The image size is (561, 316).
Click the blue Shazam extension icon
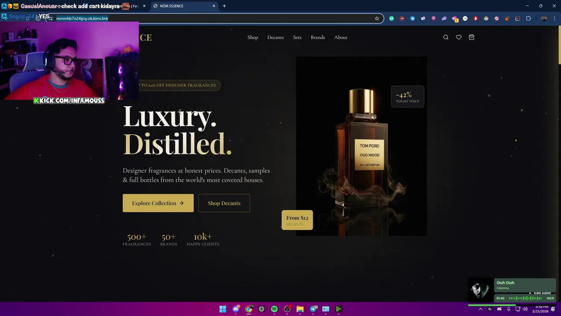coord(412,18)
